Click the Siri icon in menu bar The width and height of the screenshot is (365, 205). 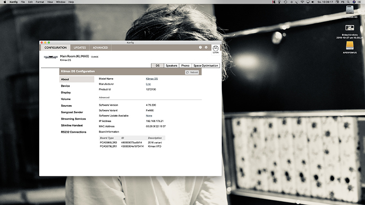click(x=354, y=2)
